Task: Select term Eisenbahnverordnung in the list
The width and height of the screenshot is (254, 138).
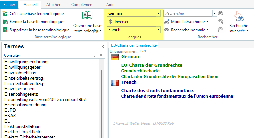Action: pyautogui.click(x=25, y=105)
